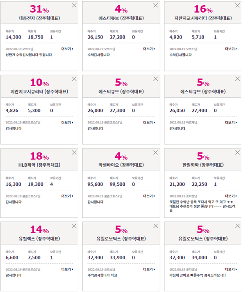Dismiss the 유틸렉스 14% card
This screenshot has width=250, height=292.
(x=74, y=226)
